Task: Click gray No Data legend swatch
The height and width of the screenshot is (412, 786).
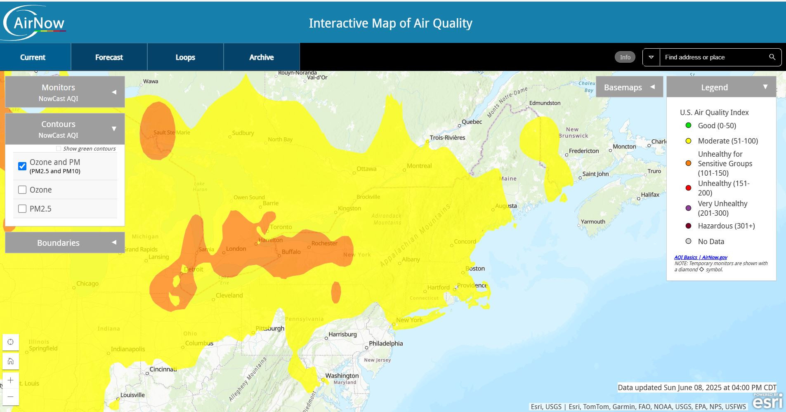Action: pyautogui.click(x=688, y=241)
